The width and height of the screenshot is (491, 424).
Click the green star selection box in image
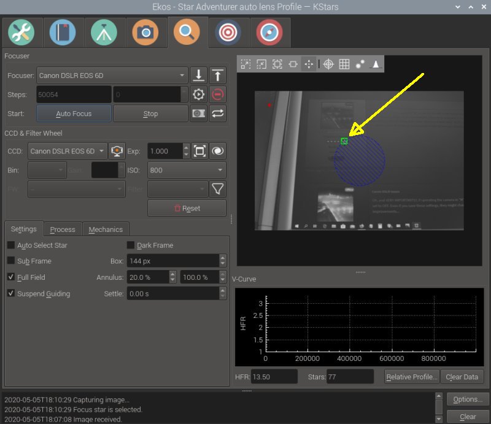(x=344, y=141)
